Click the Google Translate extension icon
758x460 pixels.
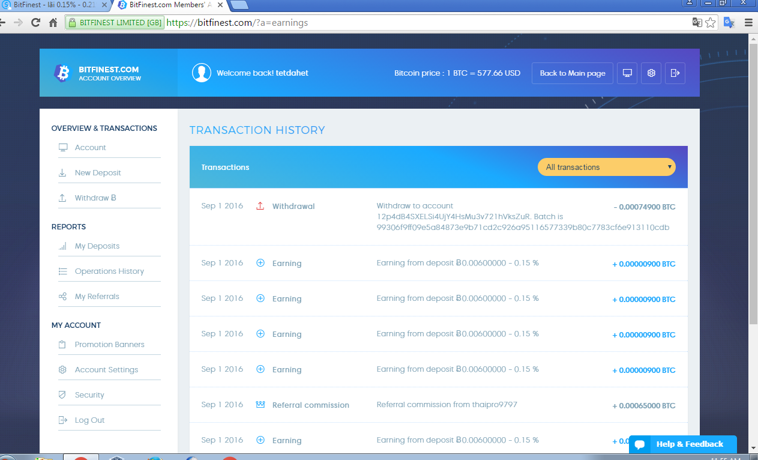coord(729,23)
